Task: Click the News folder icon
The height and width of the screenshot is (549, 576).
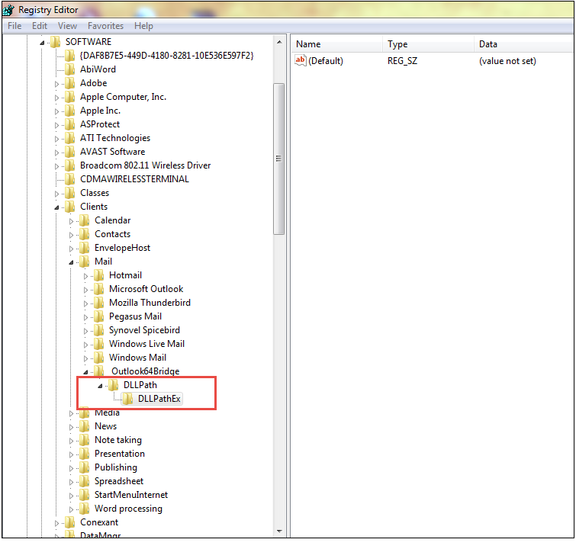Action: 85,426
